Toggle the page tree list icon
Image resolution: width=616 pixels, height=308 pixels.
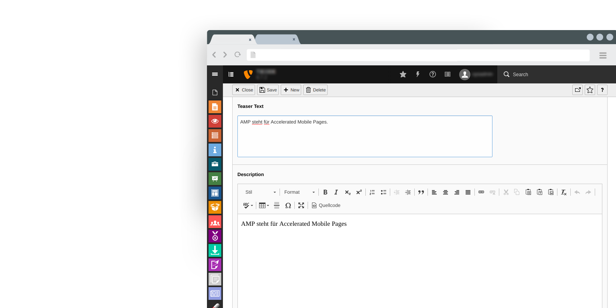click(x=231, y=74)
